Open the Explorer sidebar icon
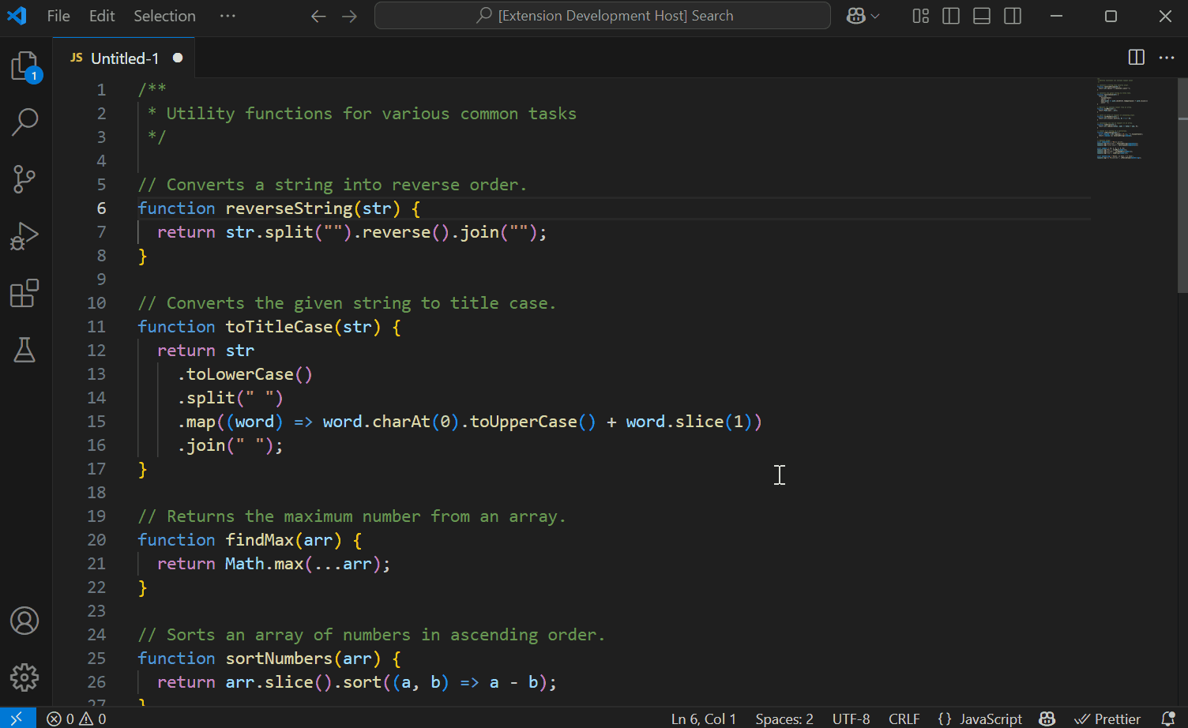1188x728 pixels. tap(24, 66)
